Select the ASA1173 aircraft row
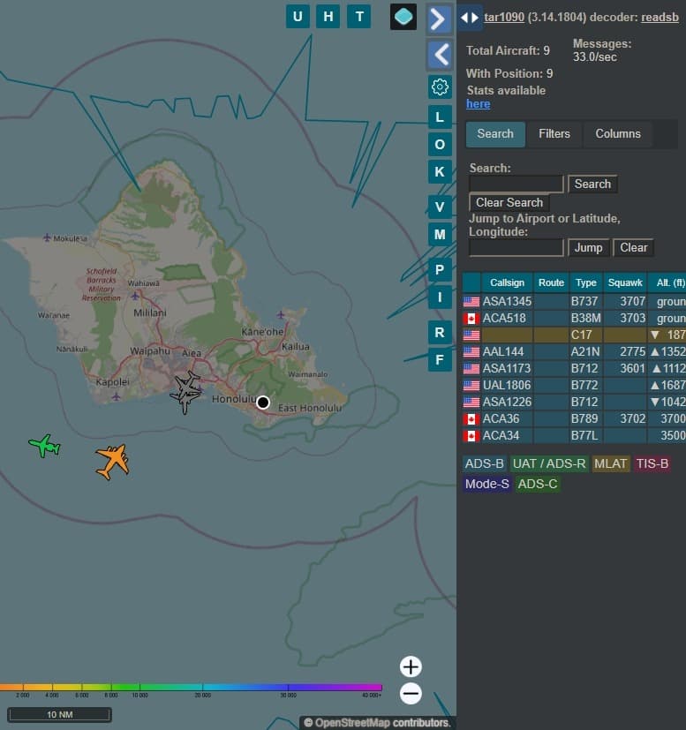Screen dimensions: 686x730 [574, 369]
